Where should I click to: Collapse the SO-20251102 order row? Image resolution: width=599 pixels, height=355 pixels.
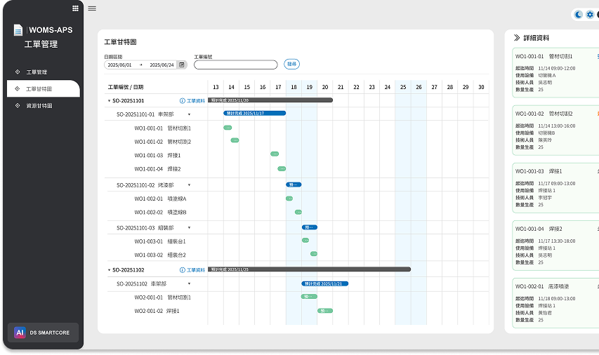[109, 269]
